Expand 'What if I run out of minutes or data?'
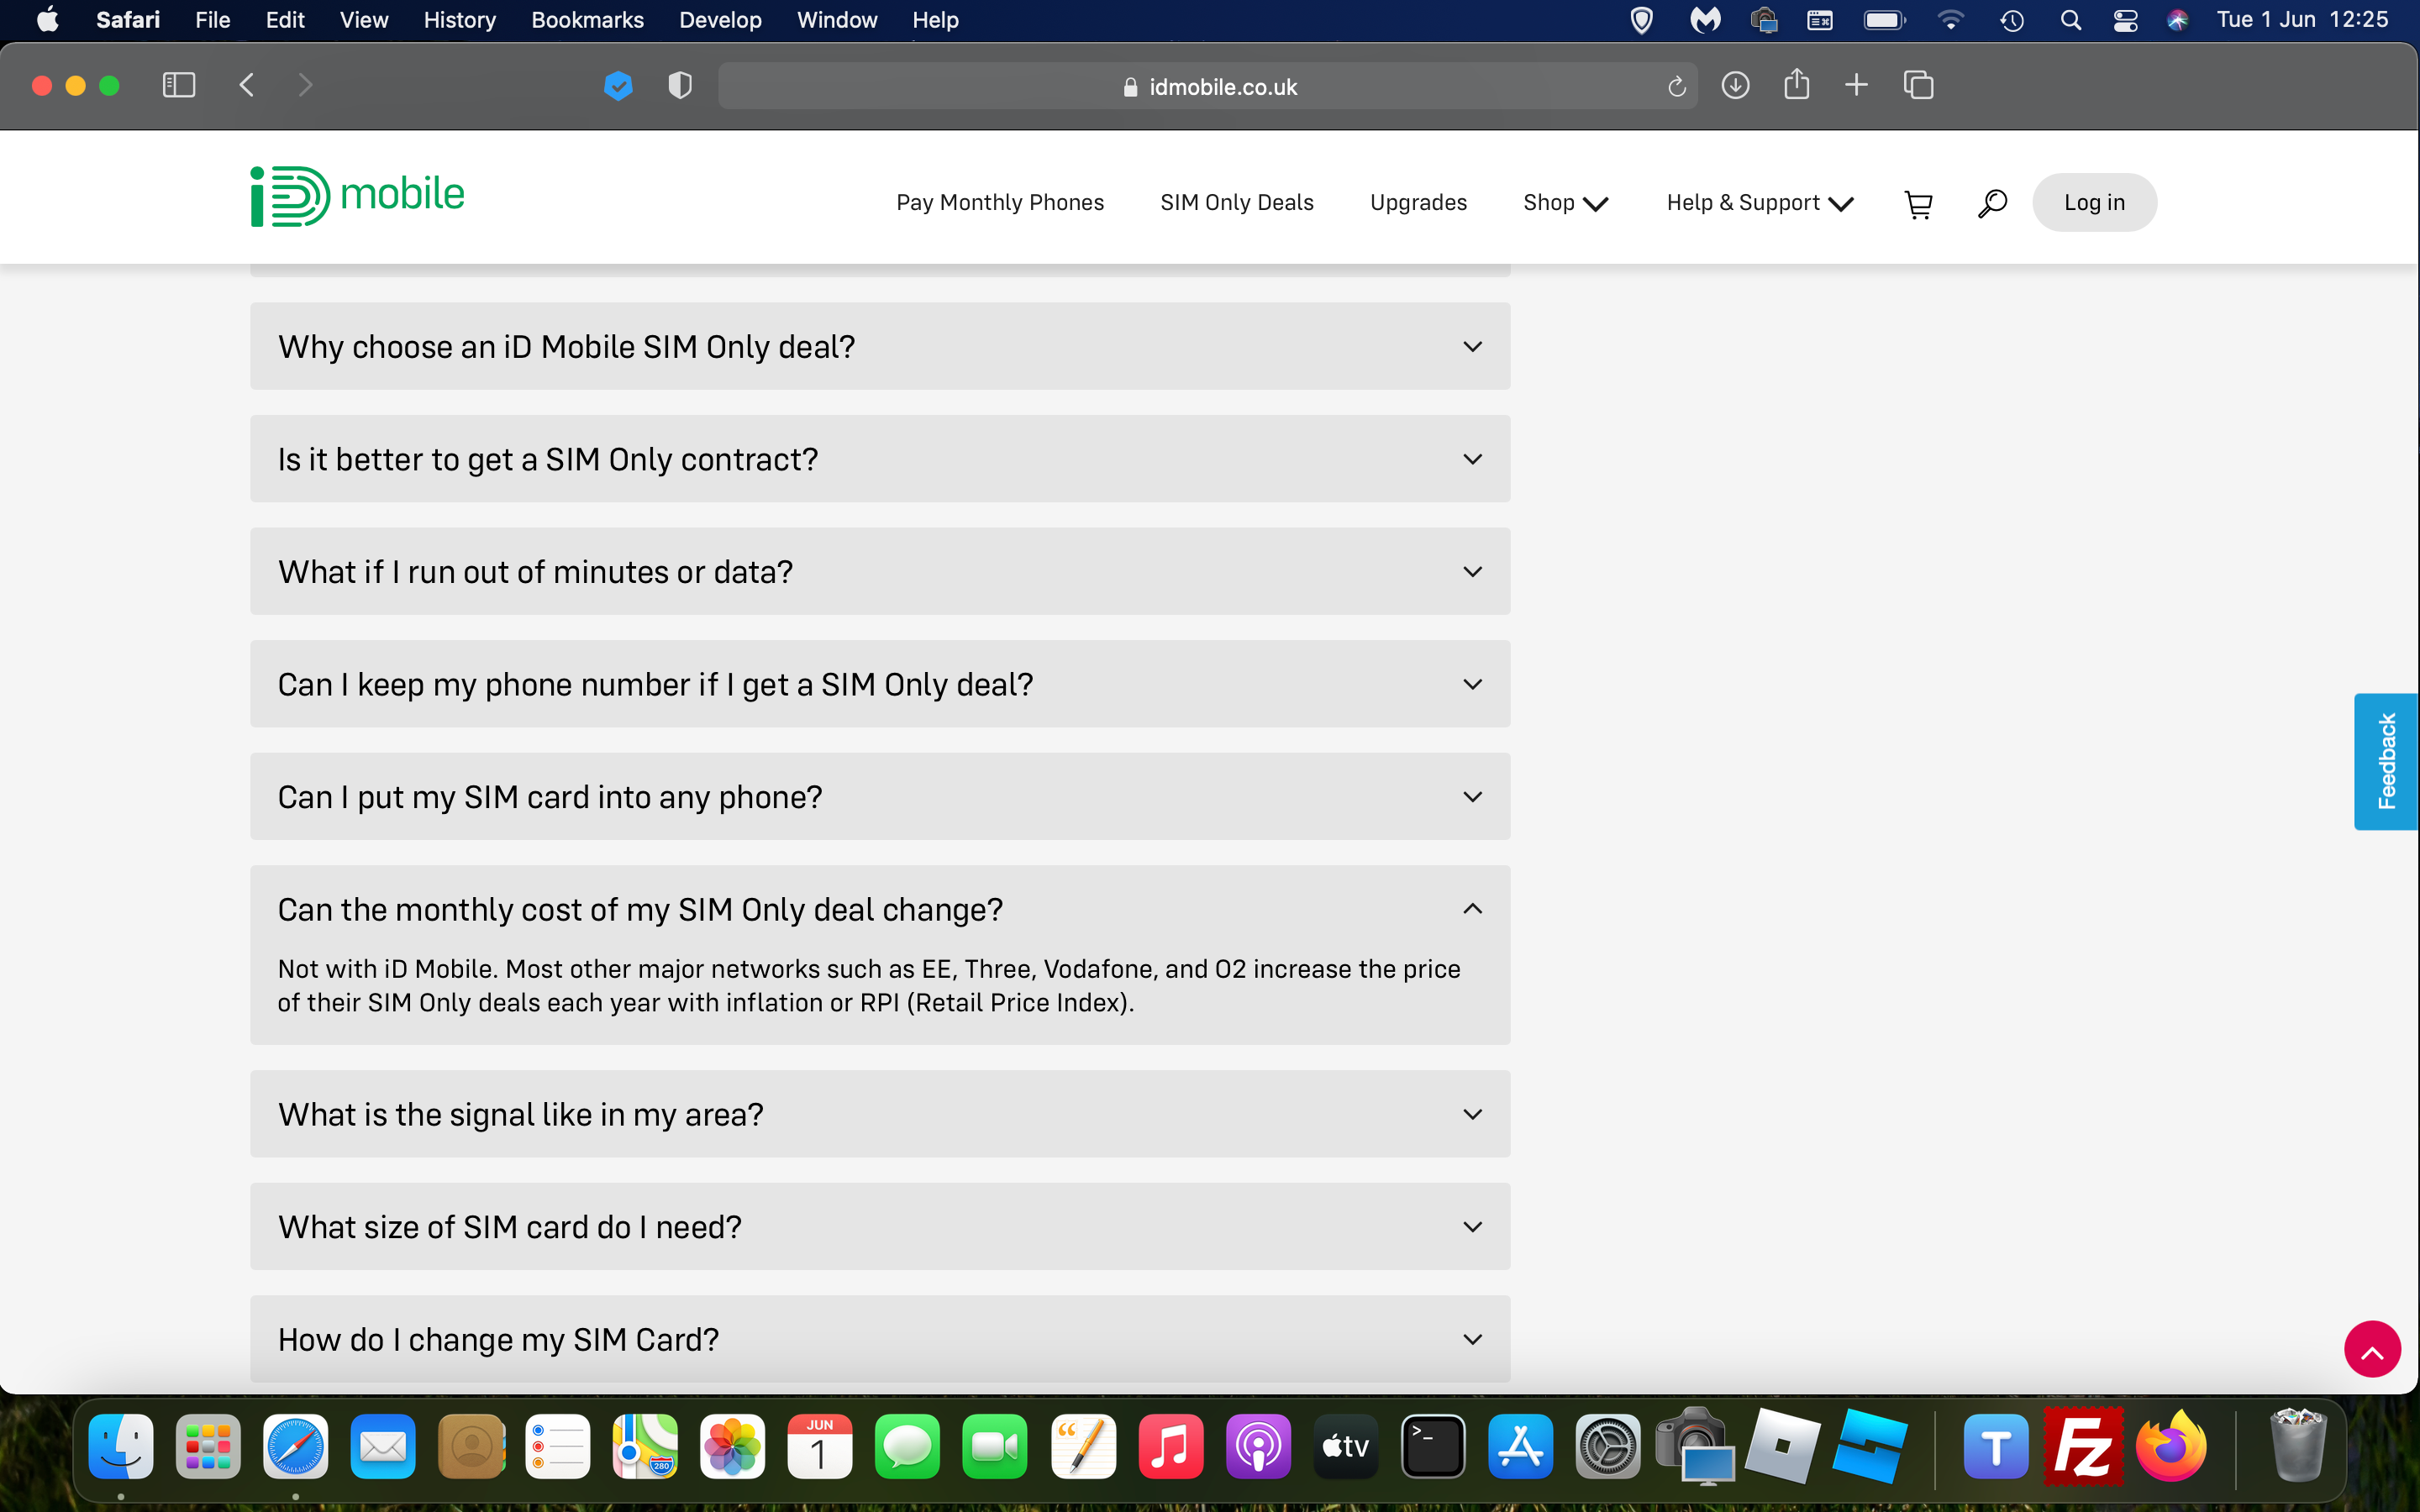Screen dimensions: 2420x1512 tap(880, 571)
